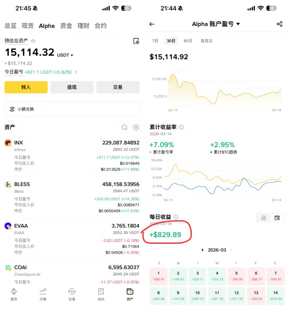Viewport: 288px width, 311px height.
Task: Select March 9 cell showing +167.69
Action: click(x=178, y=296)
